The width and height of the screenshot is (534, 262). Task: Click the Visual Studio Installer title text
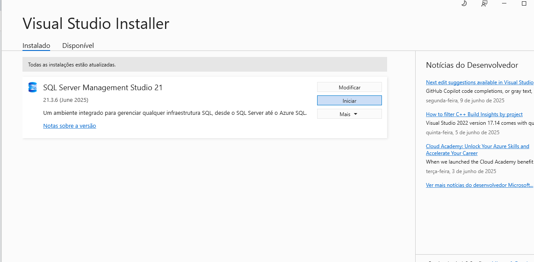tap(96, 23)
